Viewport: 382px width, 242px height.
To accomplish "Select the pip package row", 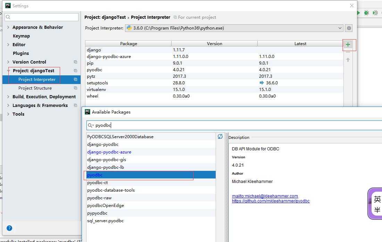I will (214, 63).
